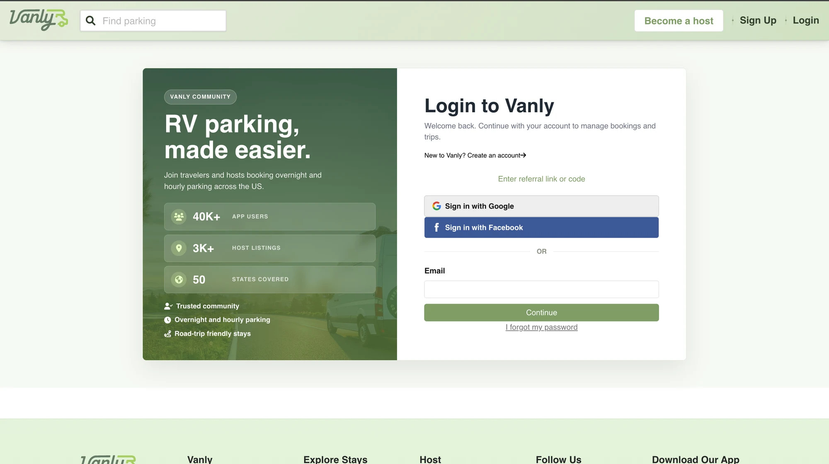Click the arrow after Create an account
The width and height of the screenshot is (829, 464).
(x=523, y=155)
